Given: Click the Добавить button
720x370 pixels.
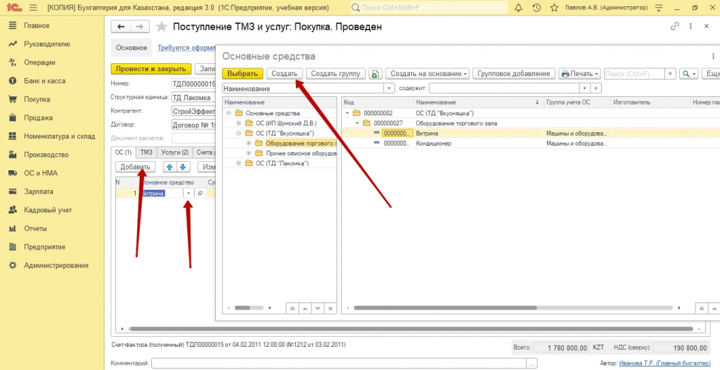Looking at the screenshot, I should [136, 167].
